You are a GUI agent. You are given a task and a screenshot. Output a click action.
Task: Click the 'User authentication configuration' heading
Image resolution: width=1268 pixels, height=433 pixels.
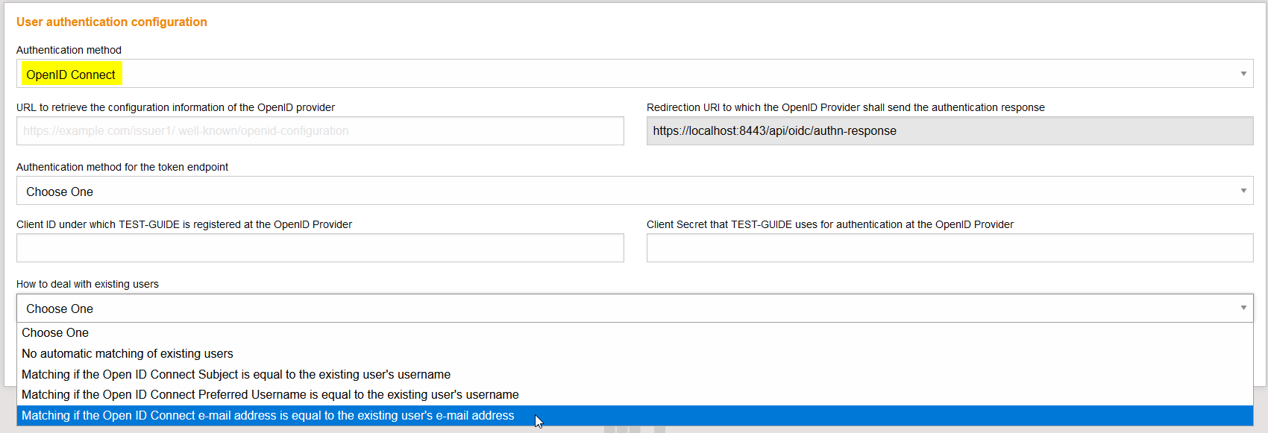112,22
